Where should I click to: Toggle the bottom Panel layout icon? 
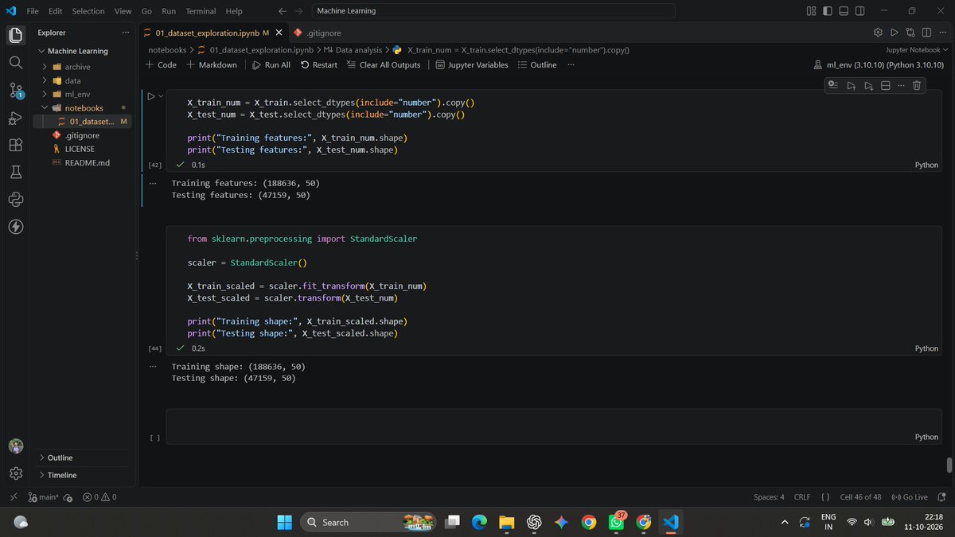pos(845,11)
